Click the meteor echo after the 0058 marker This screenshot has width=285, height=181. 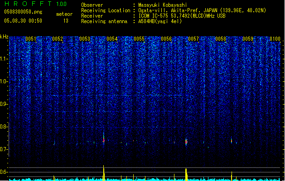point(232,141)
